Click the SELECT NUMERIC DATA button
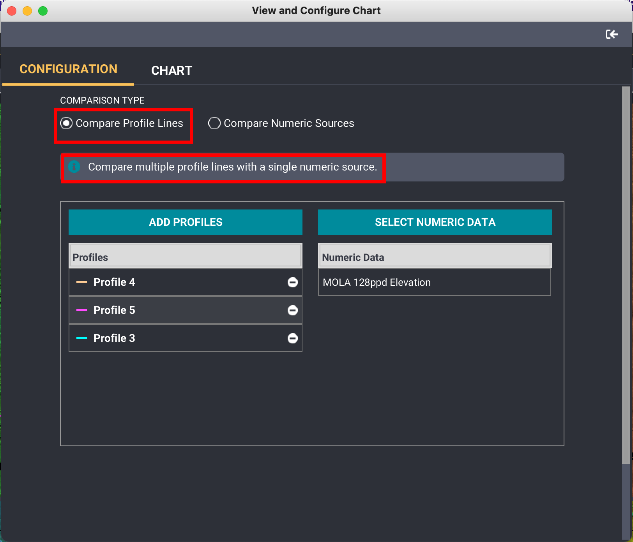Viewport: 633px width, 542px height. pyautogui.click(x=435, y=222)
